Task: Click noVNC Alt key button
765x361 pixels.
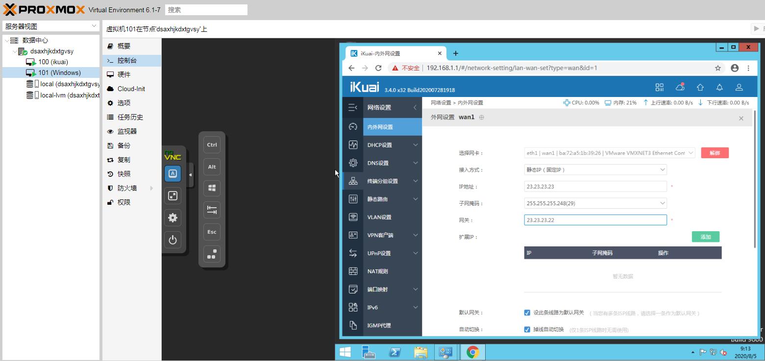Action: [x=212, y=167]
